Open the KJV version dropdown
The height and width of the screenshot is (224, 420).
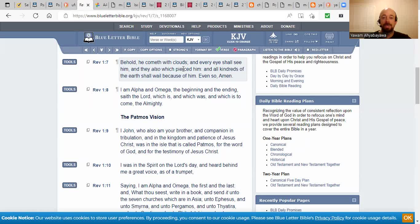tap(193, 39)
